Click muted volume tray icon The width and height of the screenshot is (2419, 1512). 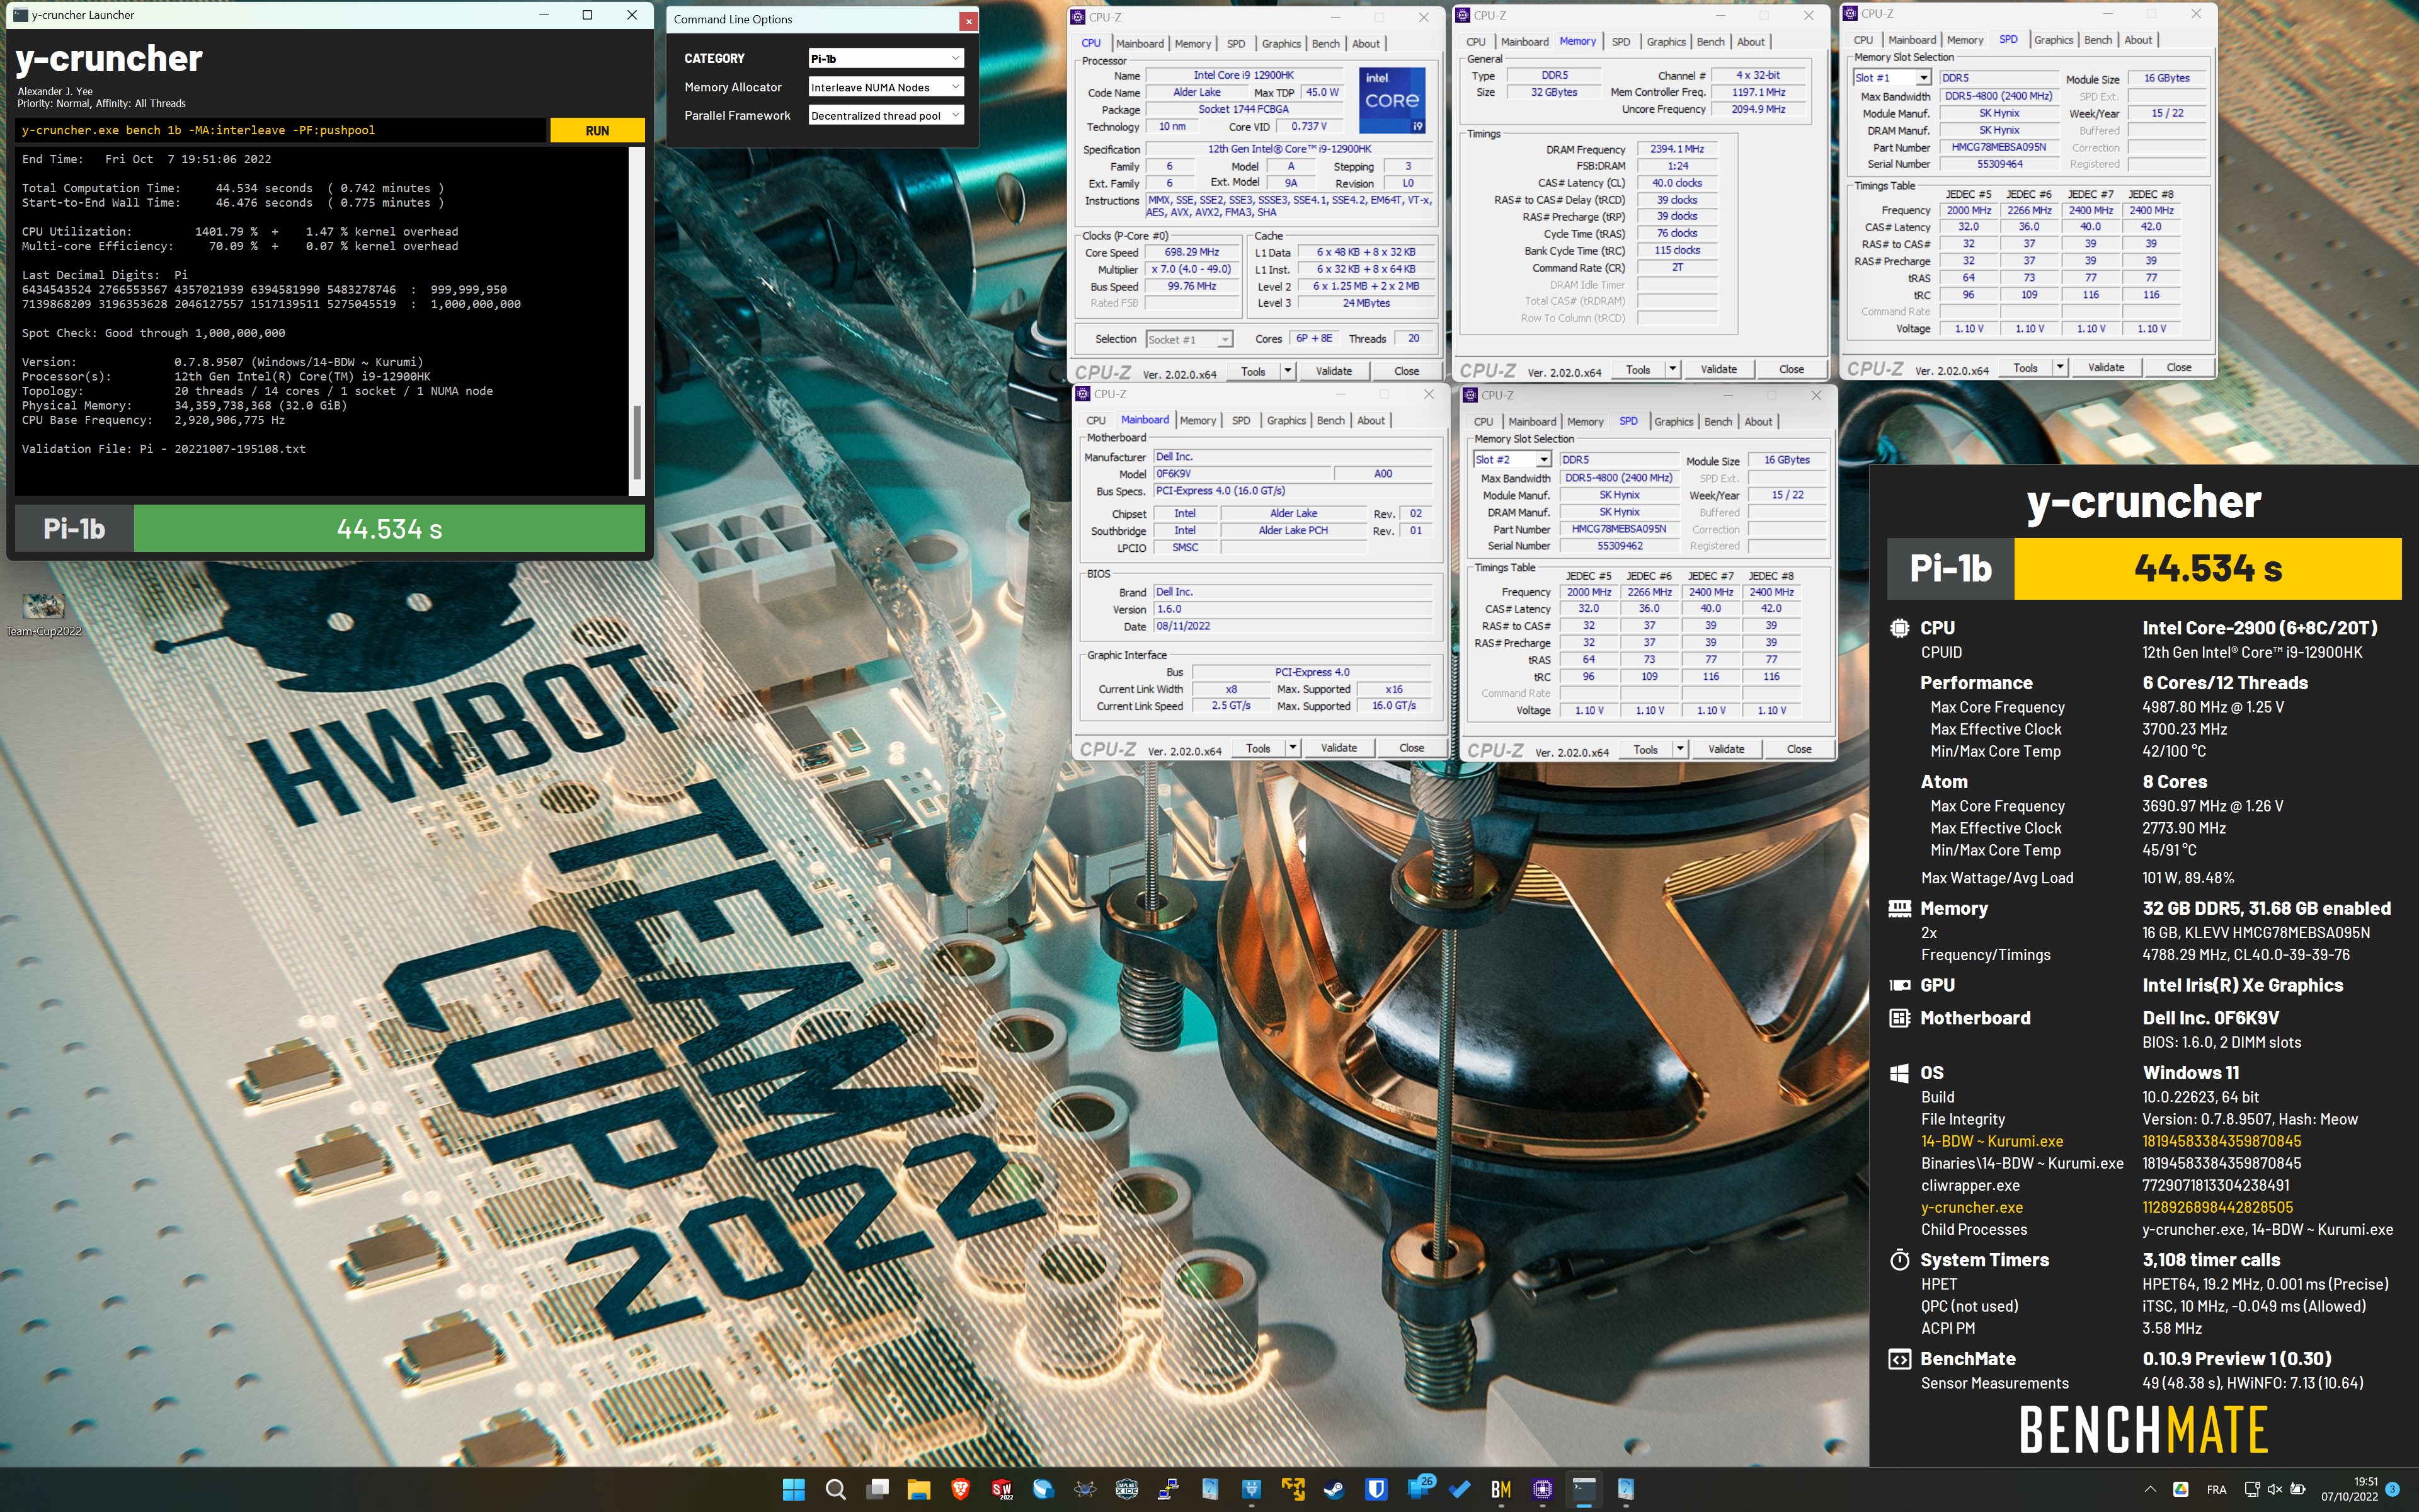[x=2274, y=1489]
